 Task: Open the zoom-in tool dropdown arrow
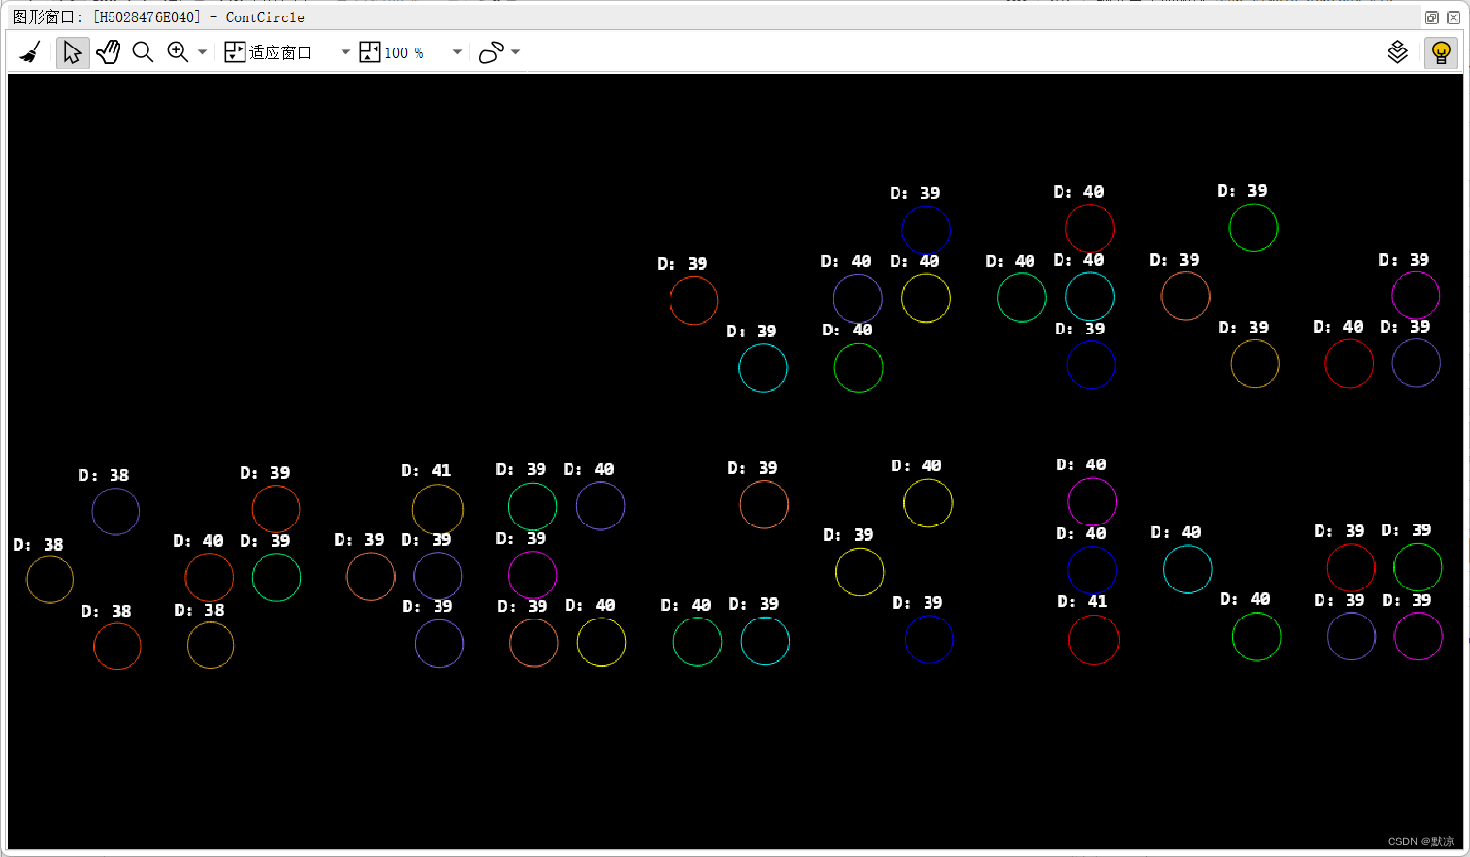[x=202, y=51]
